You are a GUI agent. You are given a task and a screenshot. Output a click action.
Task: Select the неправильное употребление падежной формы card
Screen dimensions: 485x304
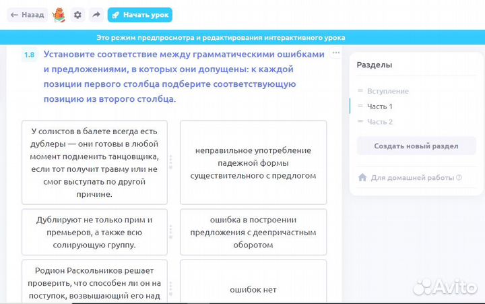[x=253, y=162]
